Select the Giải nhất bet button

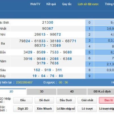87,100
